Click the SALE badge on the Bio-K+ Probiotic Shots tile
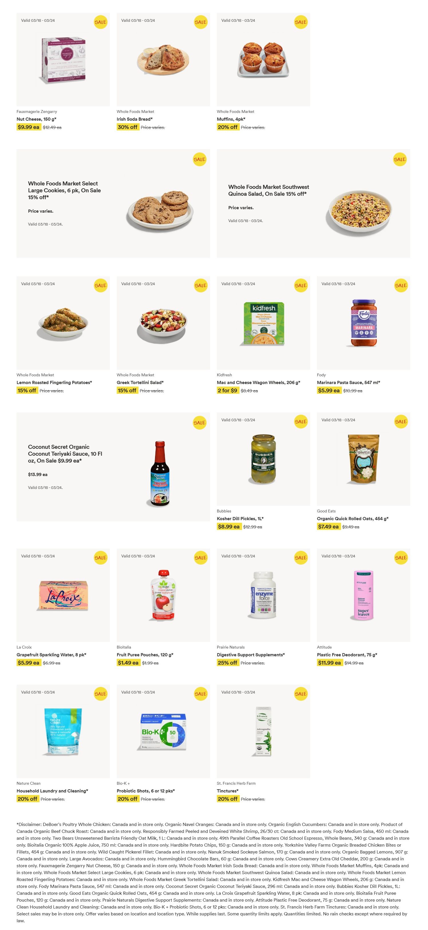The image size is (428, 930). (200, 694)
